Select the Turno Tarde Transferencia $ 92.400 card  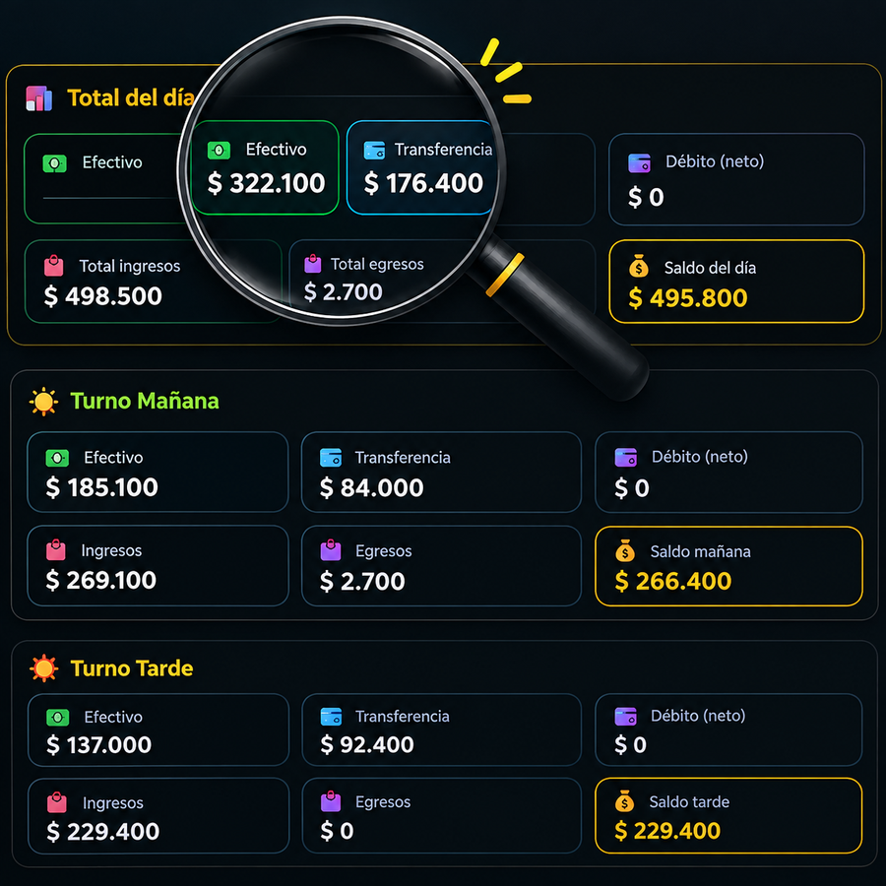tap(441, 729)
